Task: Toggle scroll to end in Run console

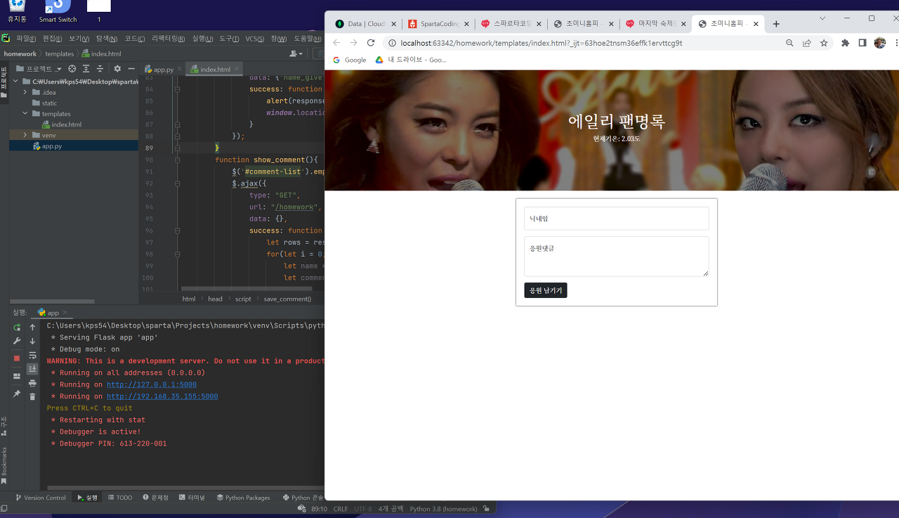Action: 32,369
